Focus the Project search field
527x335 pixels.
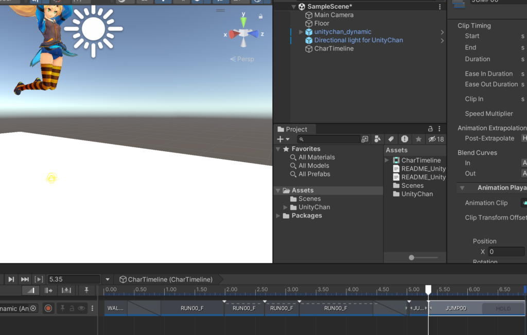pos(328,139)
